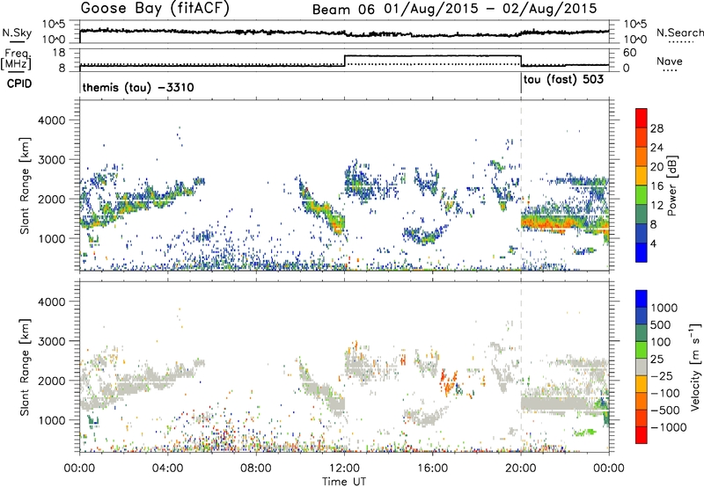Click the 'Time UT' axis title

coord(344,482)
